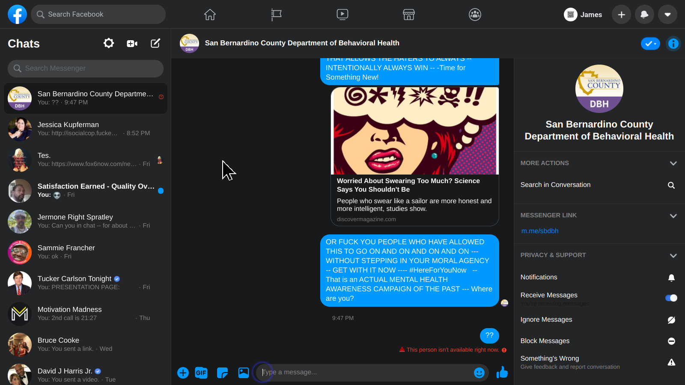Open Motivation Madness chat
This screenshot has width=685, height=385.
pyautogui.click(x=86, y=314)
